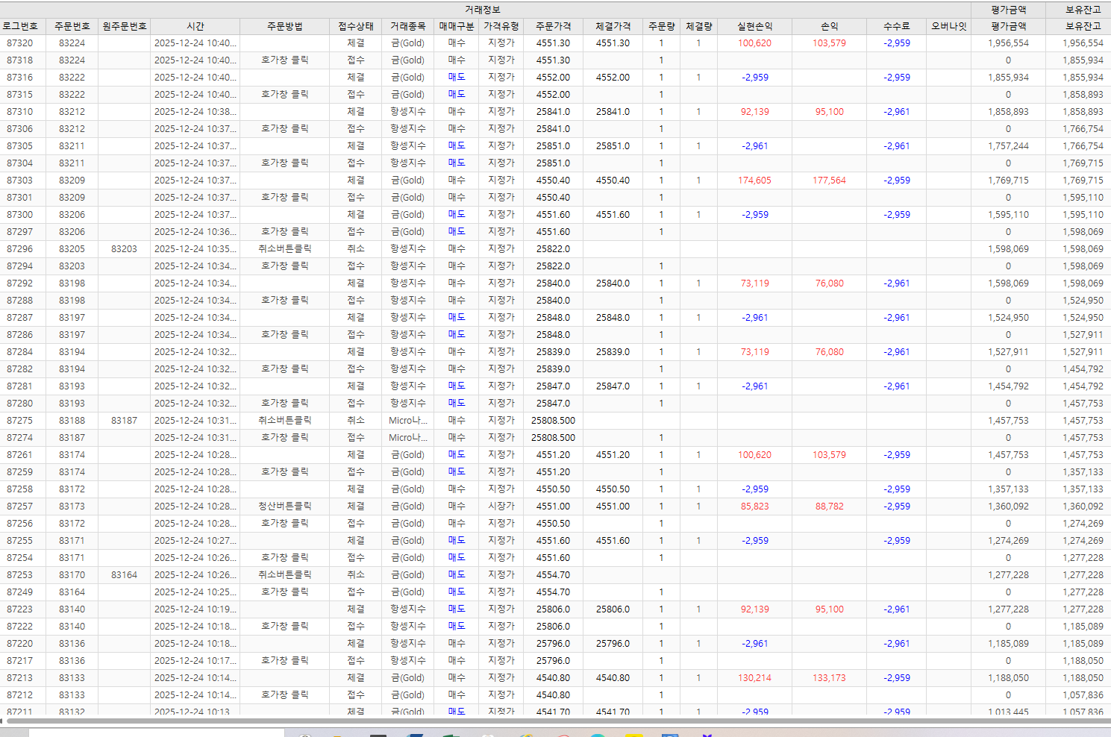Image resolution: width=1111 pixels, height=737 pixels.
Task: Click balance value 1,956,554 in 보유잔고 column
Action: click(1083, 43)
